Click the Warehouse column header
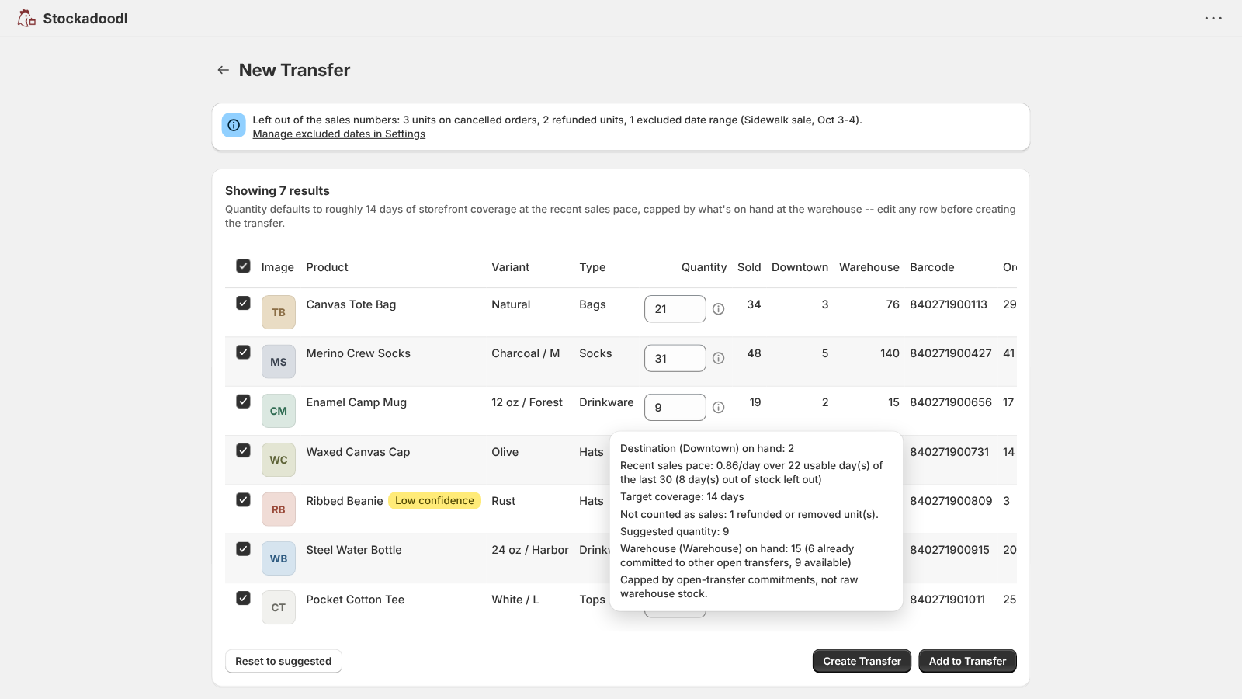This screenshot has width=1242, height=699. pos(869,267)
